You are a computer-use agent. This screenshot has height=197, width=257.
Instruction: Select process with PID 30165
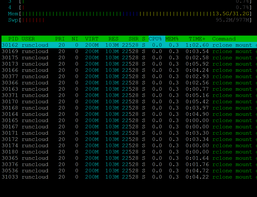[129, 121]
